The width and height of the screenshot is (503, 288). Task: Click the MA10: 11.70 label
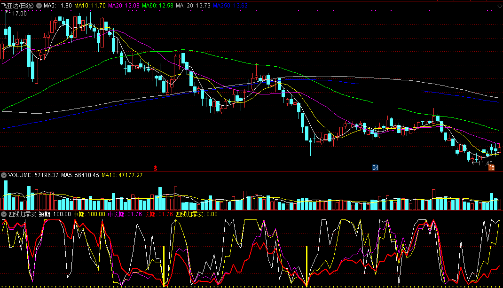pyautogui.click(x=90, y=6)
